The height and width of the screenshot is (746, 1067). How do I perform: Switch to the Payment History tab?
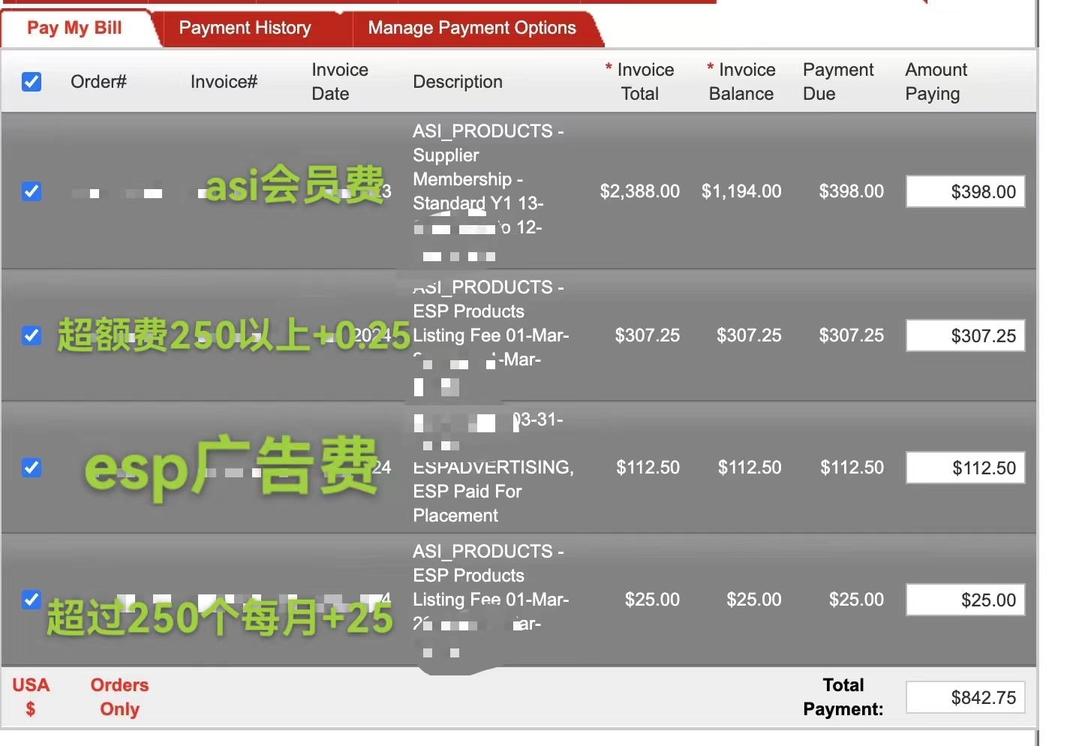[x=245, y=29]
